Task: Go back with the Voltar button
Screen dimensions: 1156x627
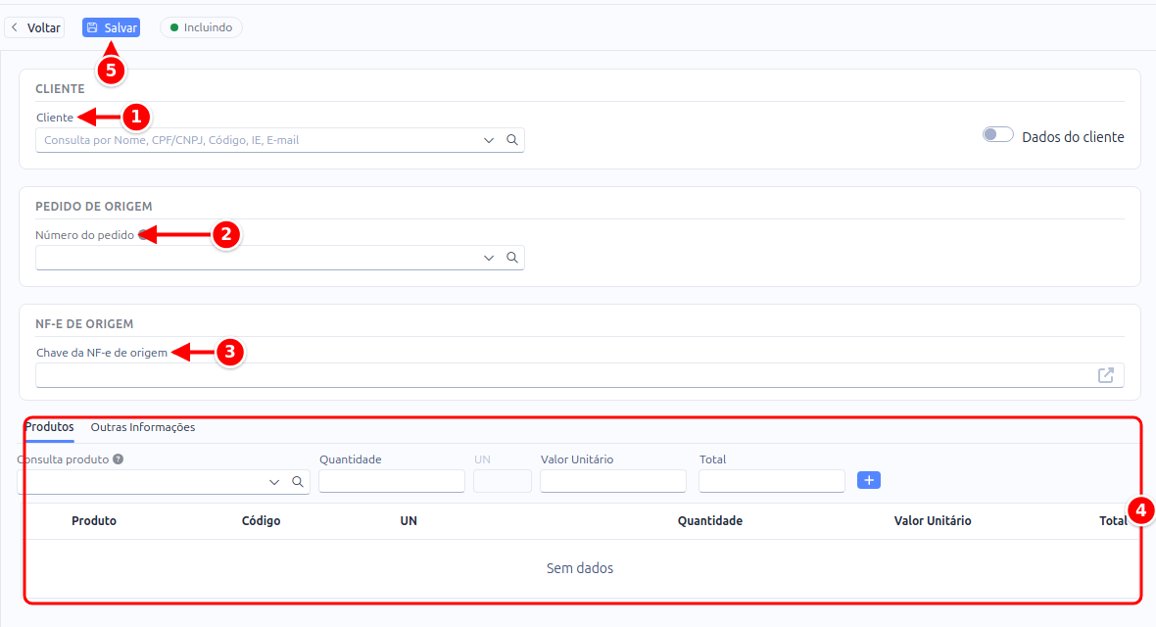Action: 34,28
